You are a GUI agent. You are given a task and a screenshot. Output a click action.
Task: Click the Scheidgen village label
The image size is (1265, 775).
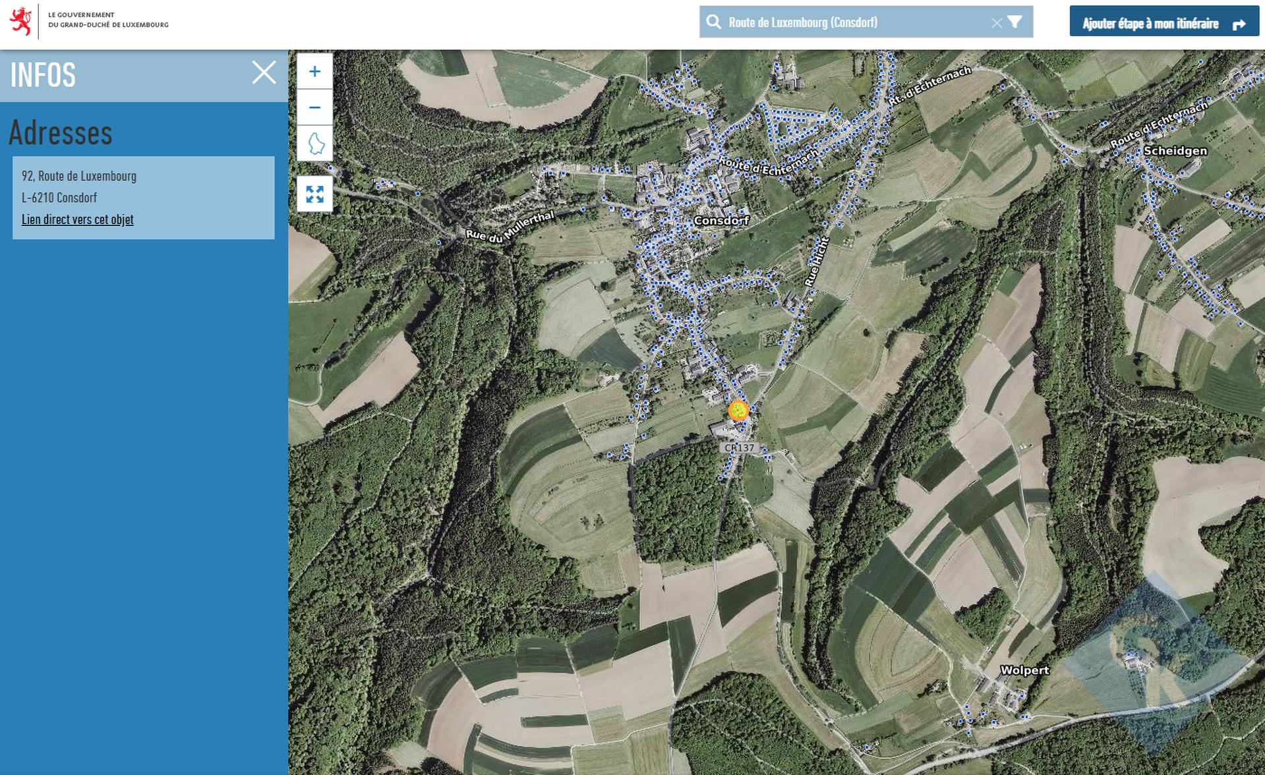click(1175, 151)
